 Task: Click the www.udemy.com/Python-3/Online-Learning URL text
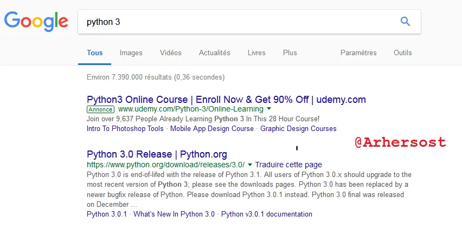pos(191,109)
